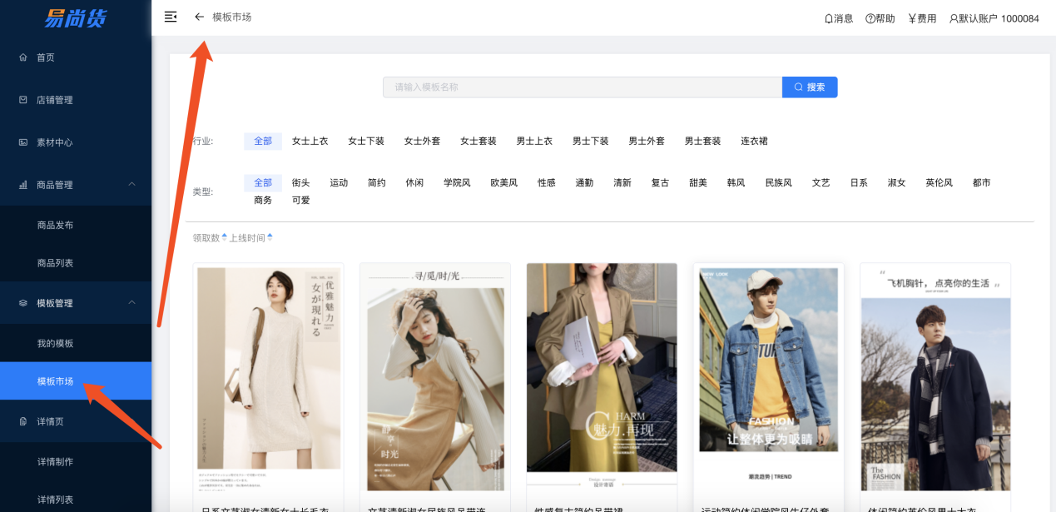Select 全部 in the 类型 filter row
This screenshot has height=512, width=1056.
(263, 183)
